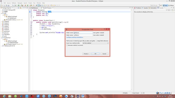Open the 'Configure naming conventions' link
The width and height of the screenshot is (175, 98).
[75, 37]
